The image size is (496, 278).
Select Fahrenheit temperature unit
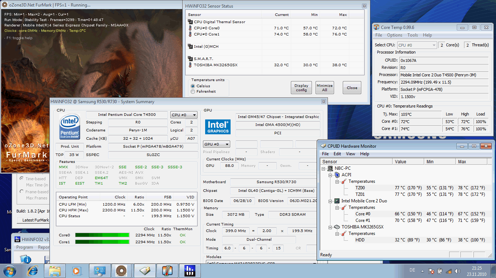tap(193, 92)
